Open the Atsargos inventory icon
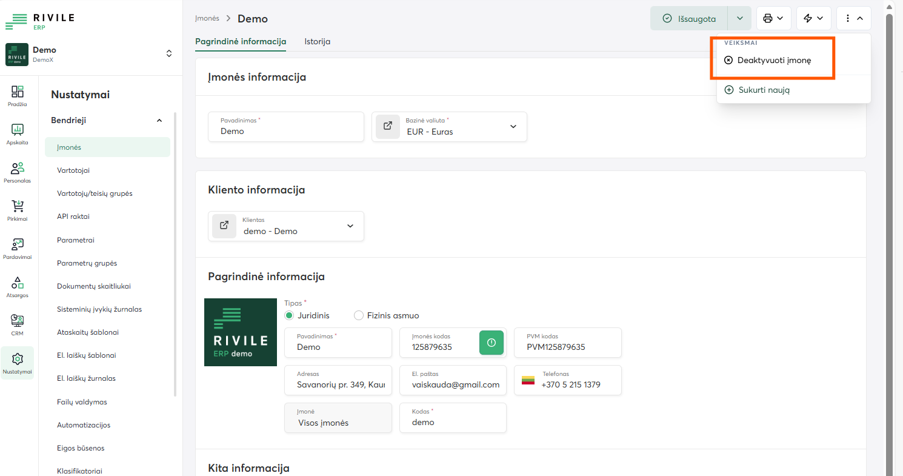 click(18, 284)
